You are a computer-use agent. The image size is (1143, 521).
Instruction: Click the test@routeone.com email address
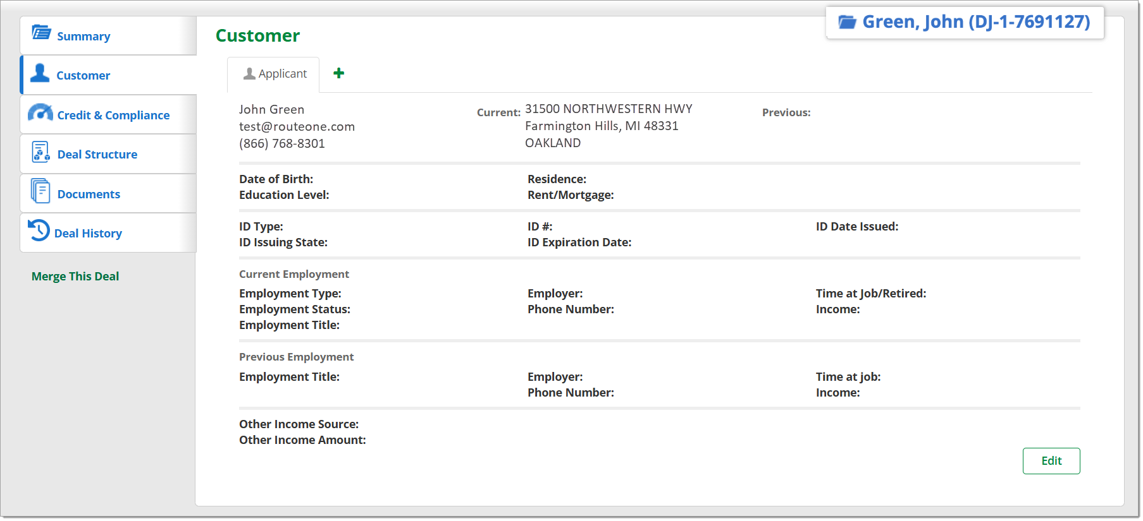[297, 126]
